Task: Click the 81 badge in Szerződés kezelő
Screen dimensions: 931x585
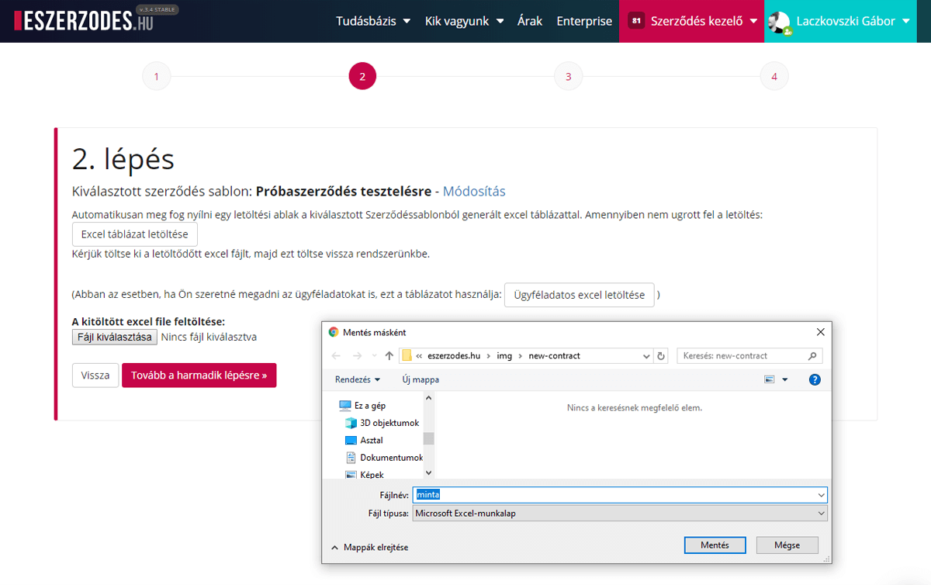Action: point(636,22)
